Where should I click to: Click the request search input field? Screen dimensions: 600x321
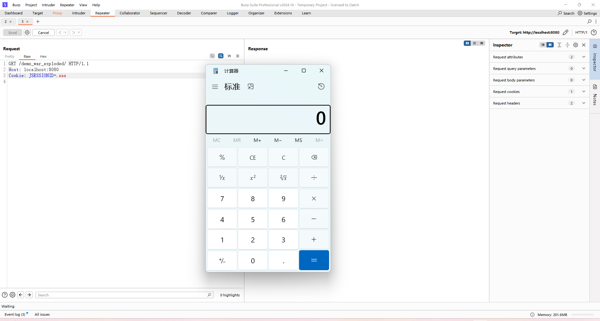click(122, 295)
